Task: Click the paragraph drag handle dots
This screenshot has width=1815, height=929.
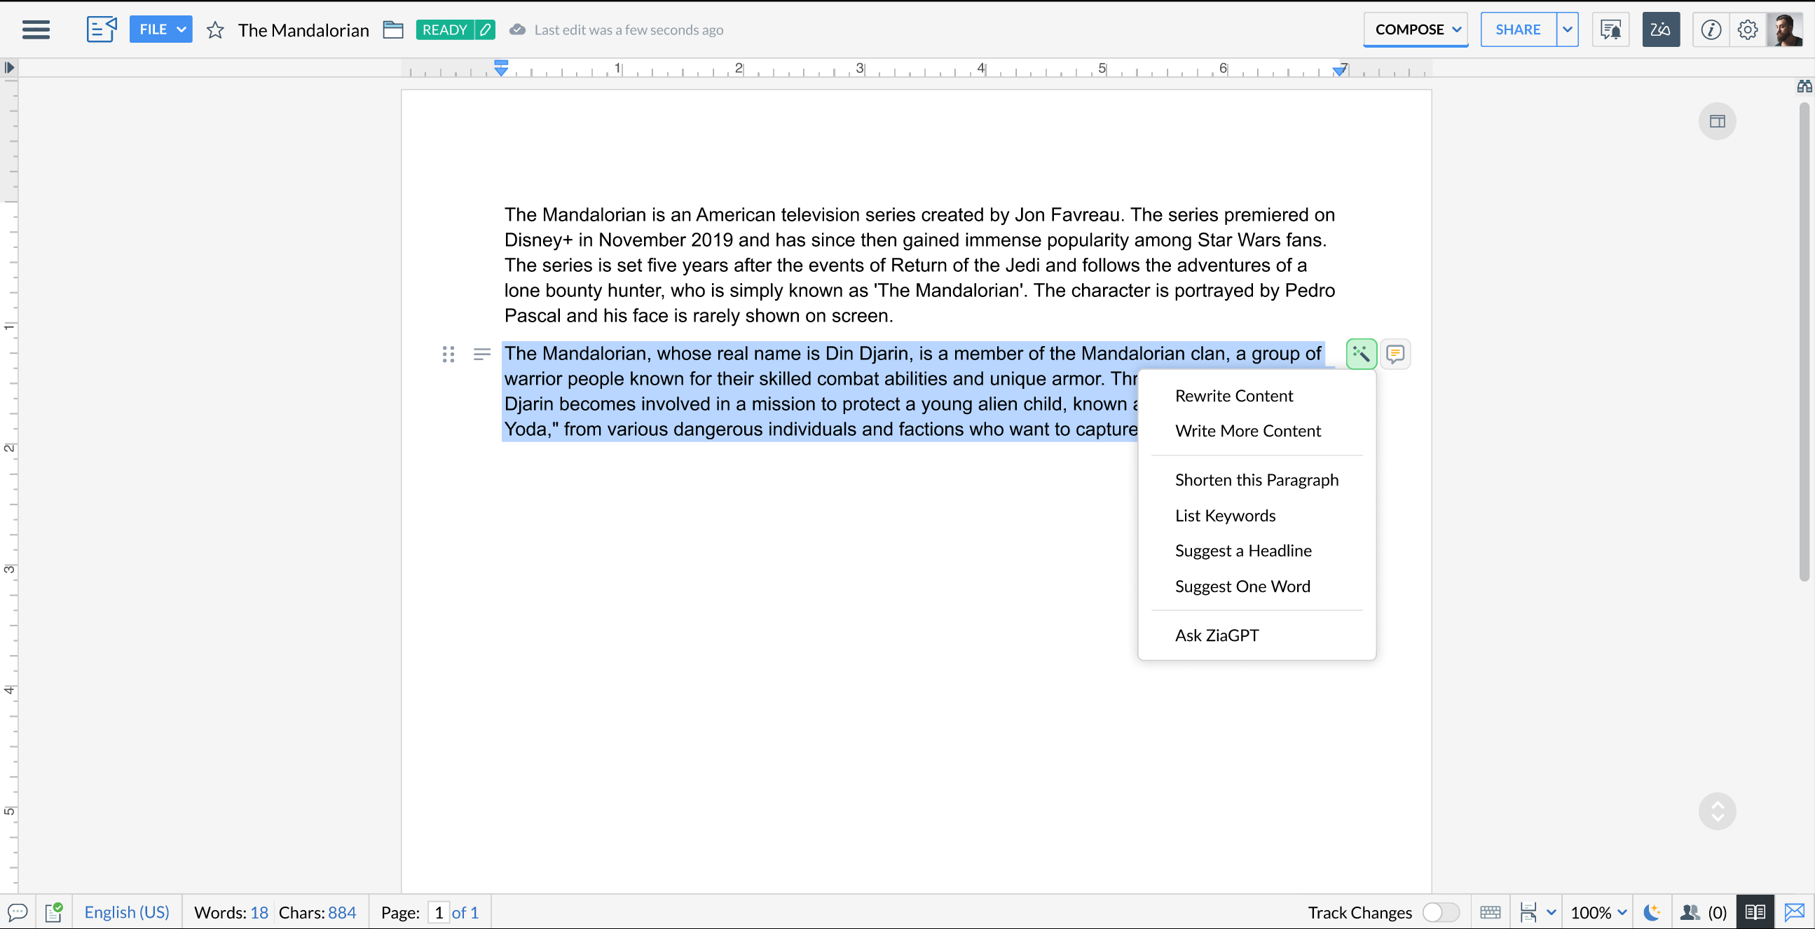Action: pyautogui.click(x=448, y=354)
